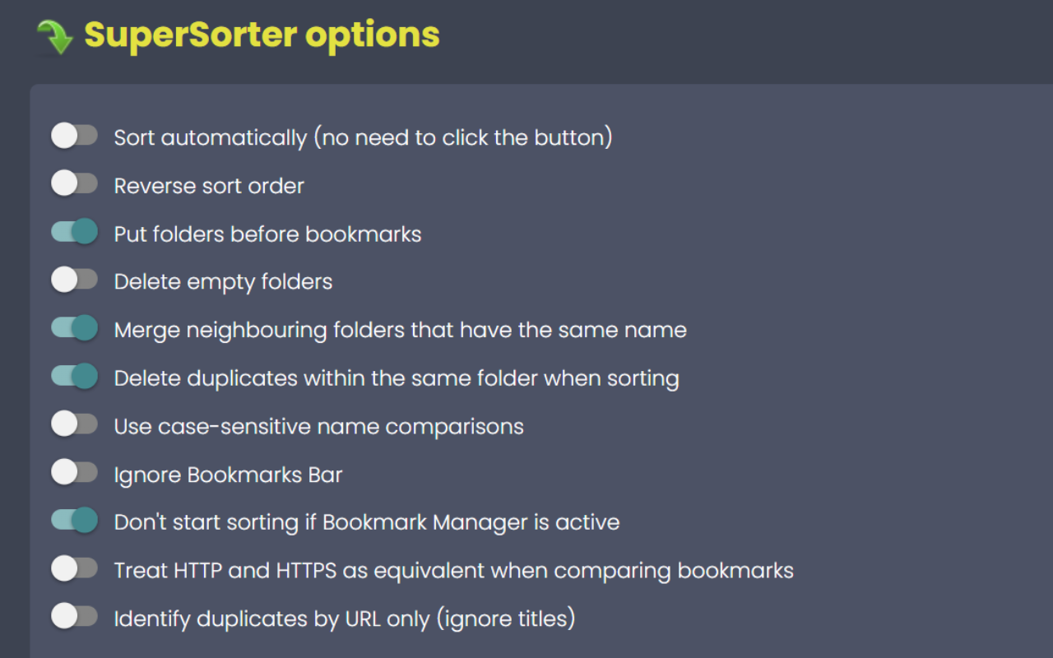Click the 'Sort automatically' label text
This screenshot has height=658, width=1053.
click(x=363, y=137)
